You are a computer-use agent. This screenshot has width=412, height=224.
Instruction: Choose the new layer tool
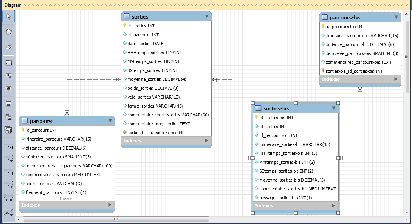(x=9, y=63)
